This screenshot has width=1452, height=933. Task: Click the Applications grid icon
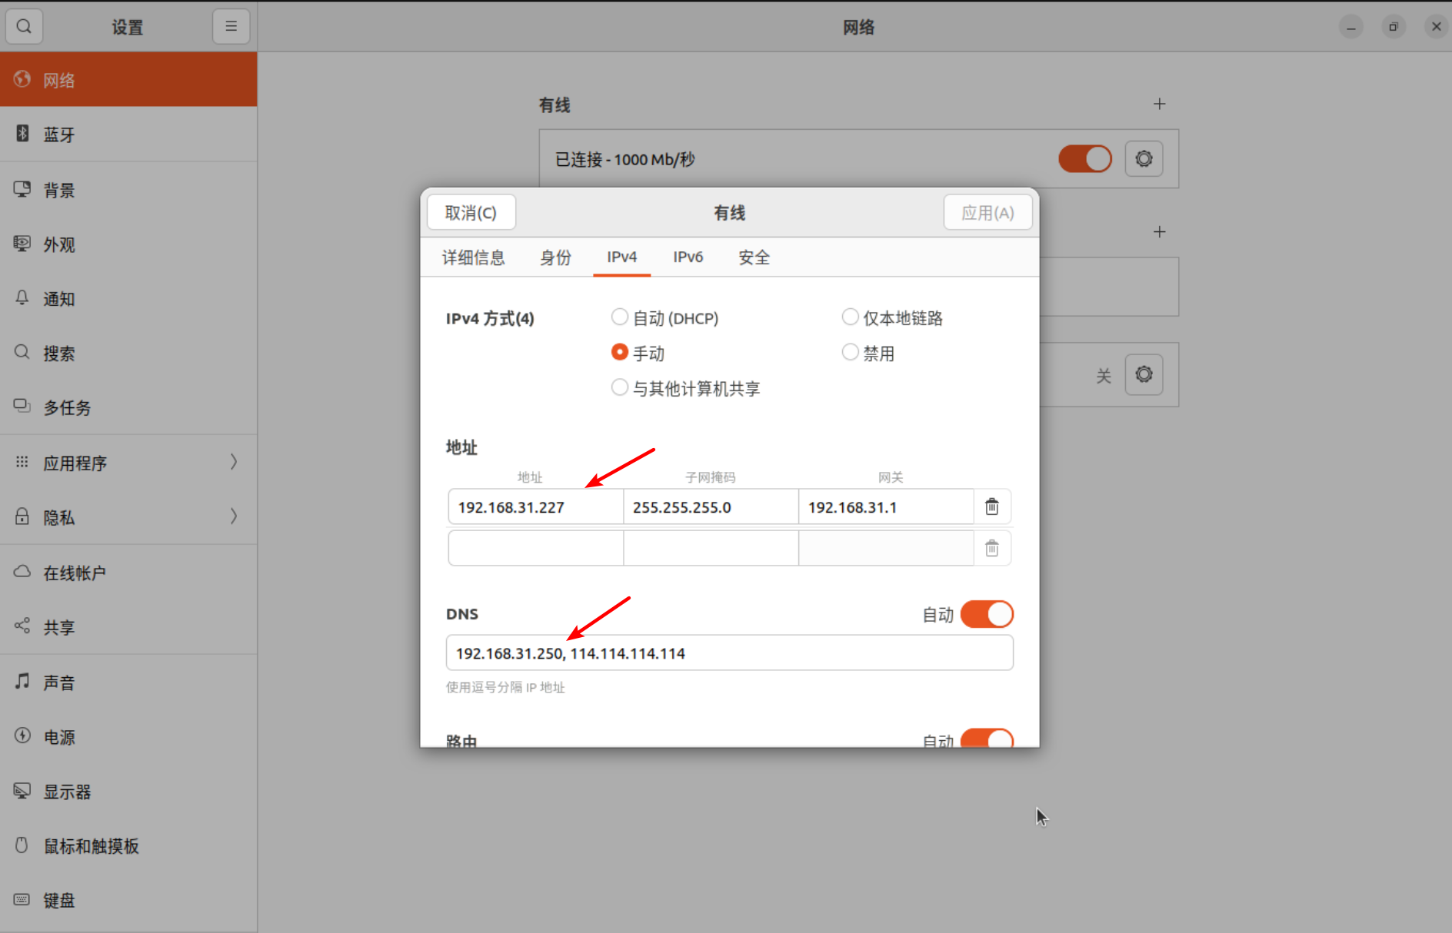pos(22,462)
